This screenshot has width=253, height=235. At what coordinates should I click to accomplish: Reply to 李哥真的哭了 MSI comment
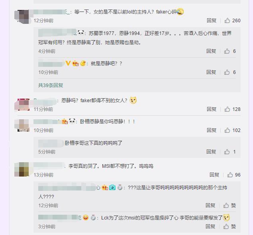click(x=214, y=175)
